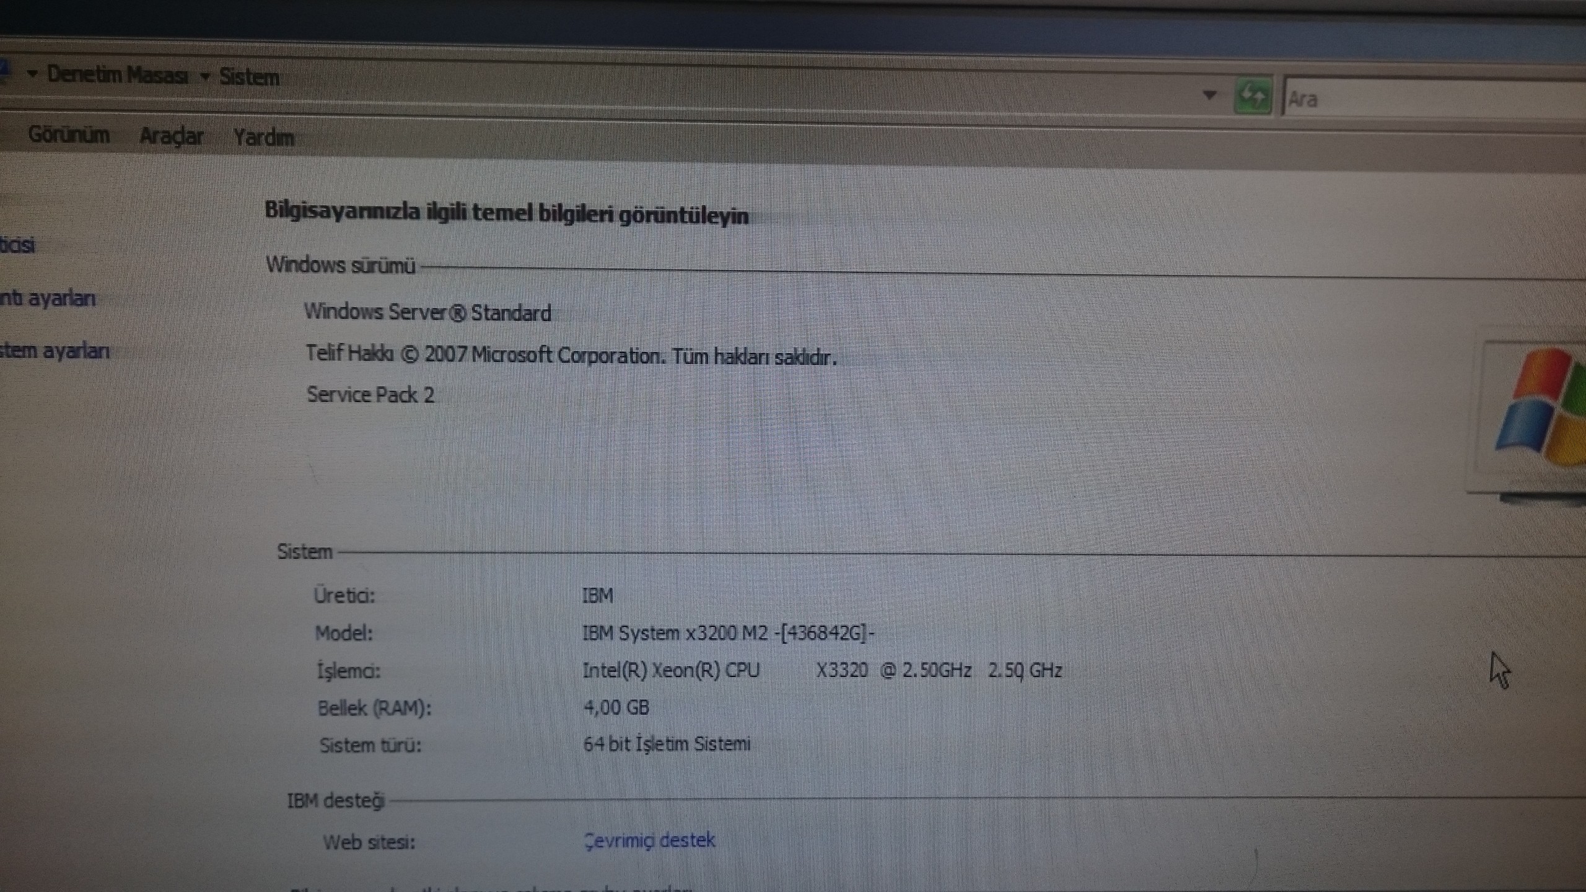This screenshot has height=892, width=1586.
Task: Click the 'Bellek (RAM):' label
Action: pos(374,708)
